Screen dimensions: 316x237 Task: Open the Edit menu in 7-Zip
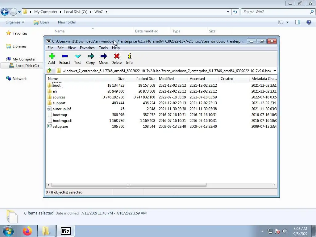[x=60, y=48]
